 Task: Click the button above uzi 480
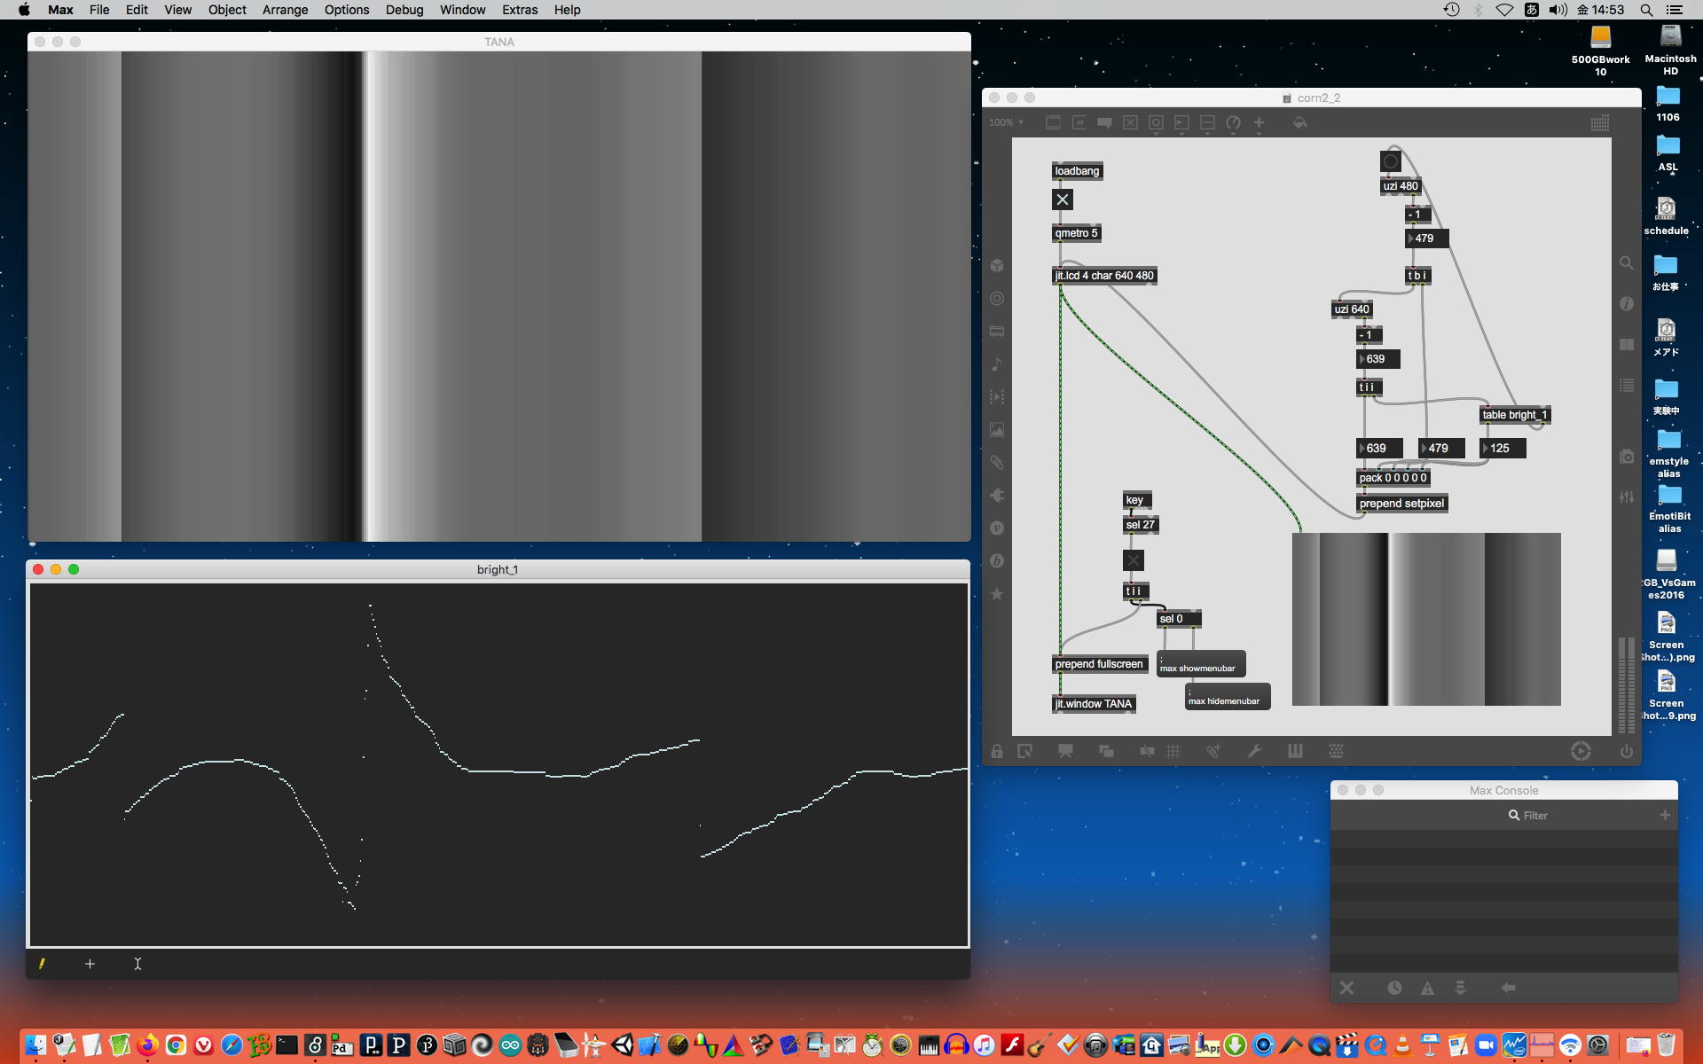(x=1391, y=161)
